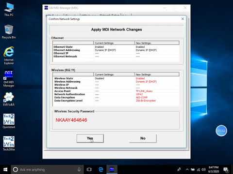Click the 'Ethernet State' row label
Image resolution: width=233 pixels, height=174 pixels.
pyautogui.click(x=63, y=47)
